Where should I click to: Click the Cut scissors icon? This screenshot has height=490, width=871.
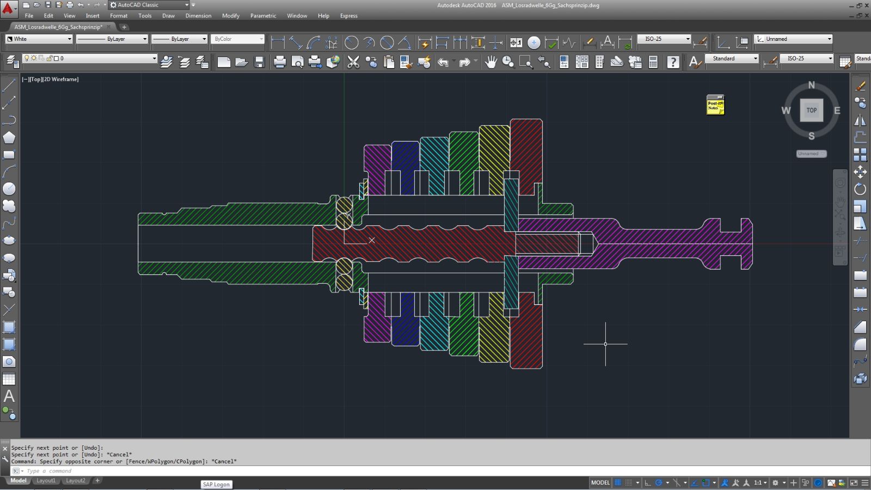point(353,62)
